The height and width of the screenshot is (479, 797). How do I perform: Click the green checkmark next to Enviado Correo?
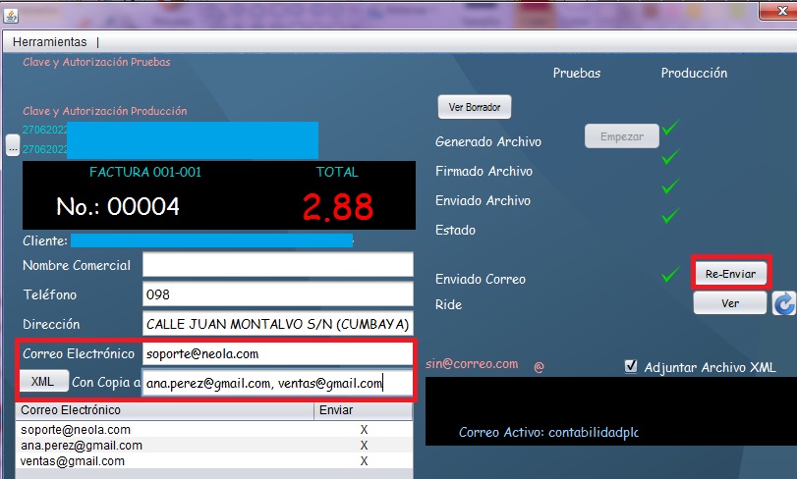[670, 276]
